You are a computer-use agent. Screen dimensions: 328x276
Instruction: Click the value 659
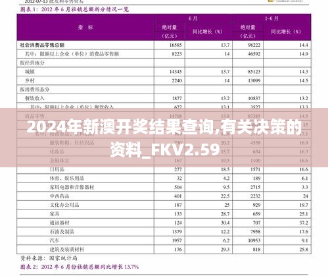click(256, 214)
